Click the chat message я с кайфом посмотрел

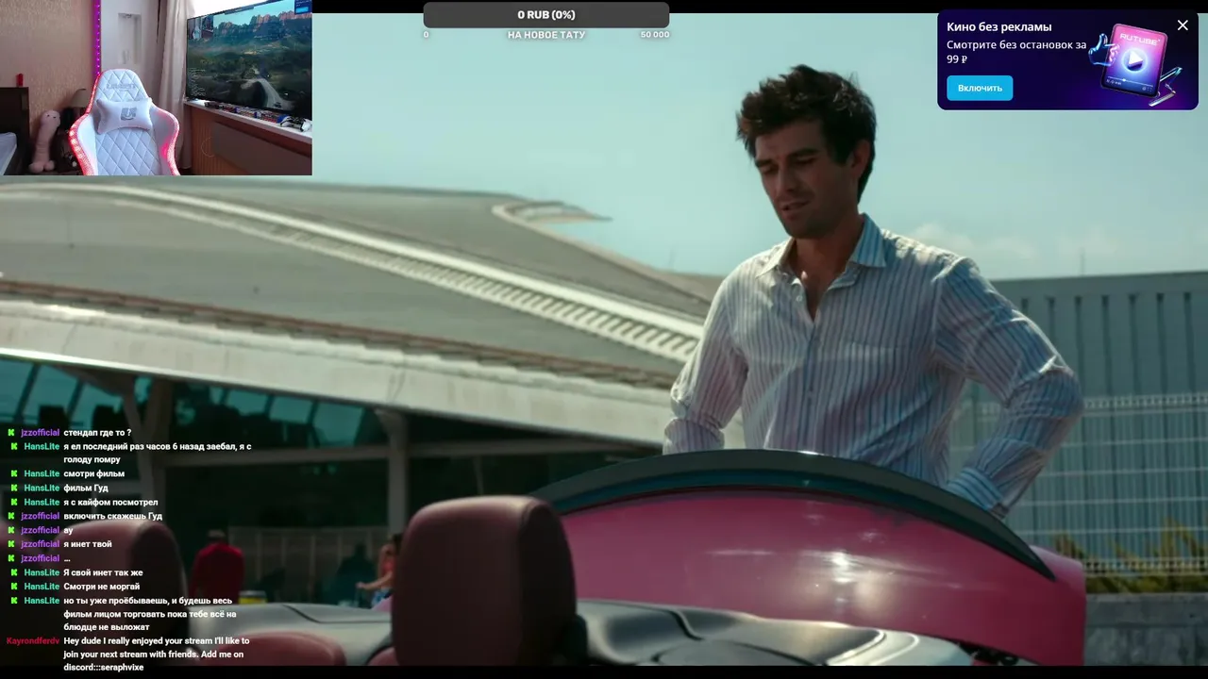(110, 503)
